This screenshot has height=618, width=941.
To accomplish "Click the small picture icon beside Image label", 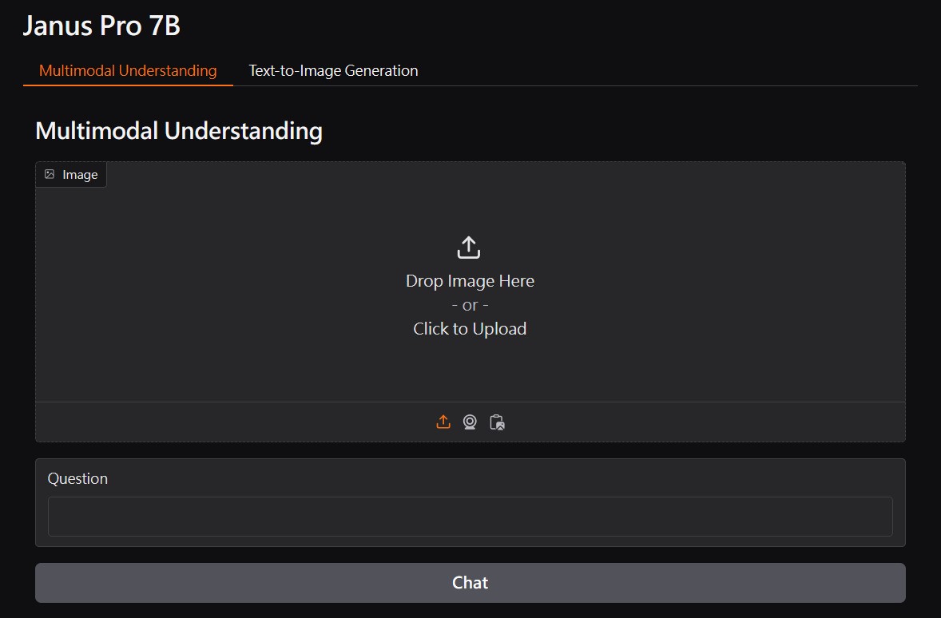I will (50, 174).
